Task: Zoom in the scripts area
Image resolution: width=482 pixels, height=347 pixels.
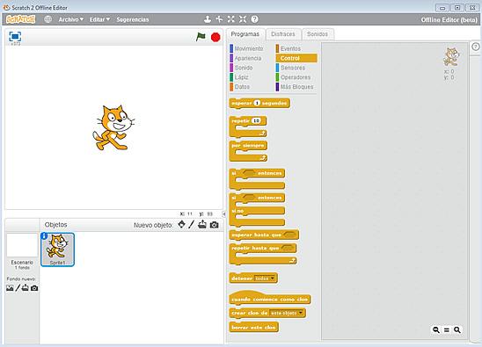Action: pyautogui.click(x=457, y=329)
